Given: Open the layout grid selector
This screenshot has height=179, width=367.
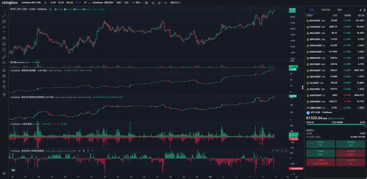Looking at the screenshot, I should 146,2.
